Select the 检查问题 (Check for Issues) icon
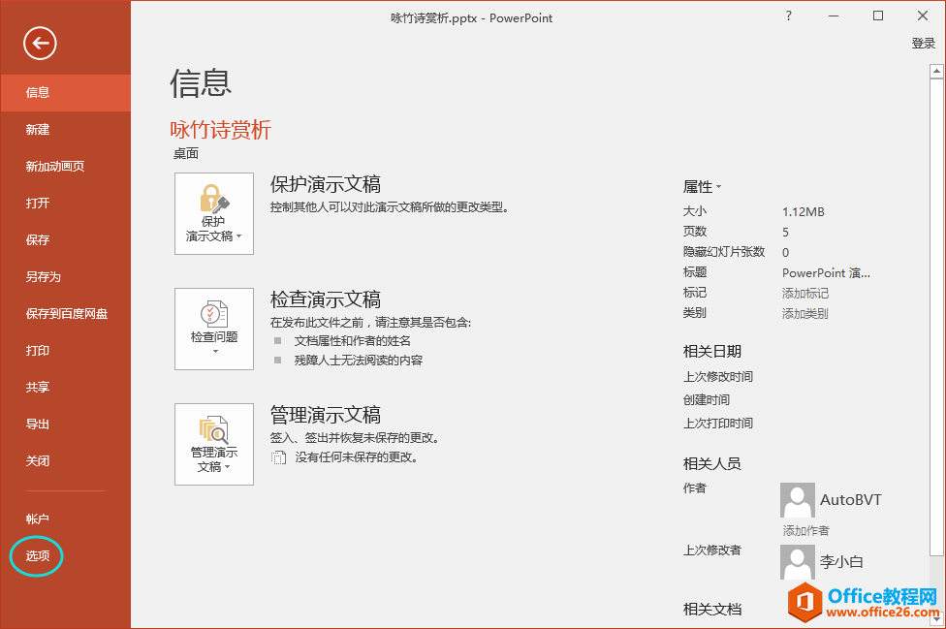Screen dimensions: 946x629 pos(213,315)
